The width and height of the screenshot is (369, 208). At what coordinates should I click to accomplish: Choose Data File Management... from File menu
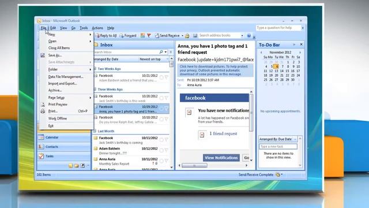pos(66,77)
